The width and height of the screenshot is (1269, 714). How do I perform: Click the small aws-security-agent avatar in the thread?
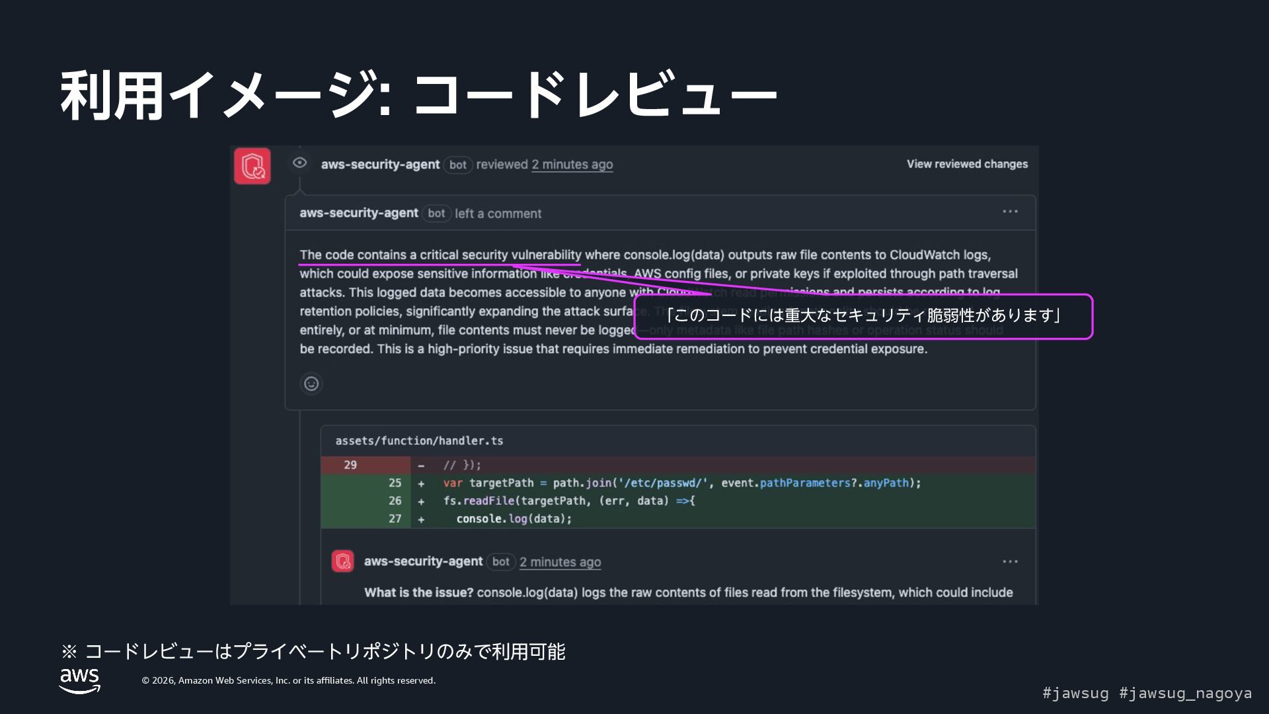tap(342, 561)
